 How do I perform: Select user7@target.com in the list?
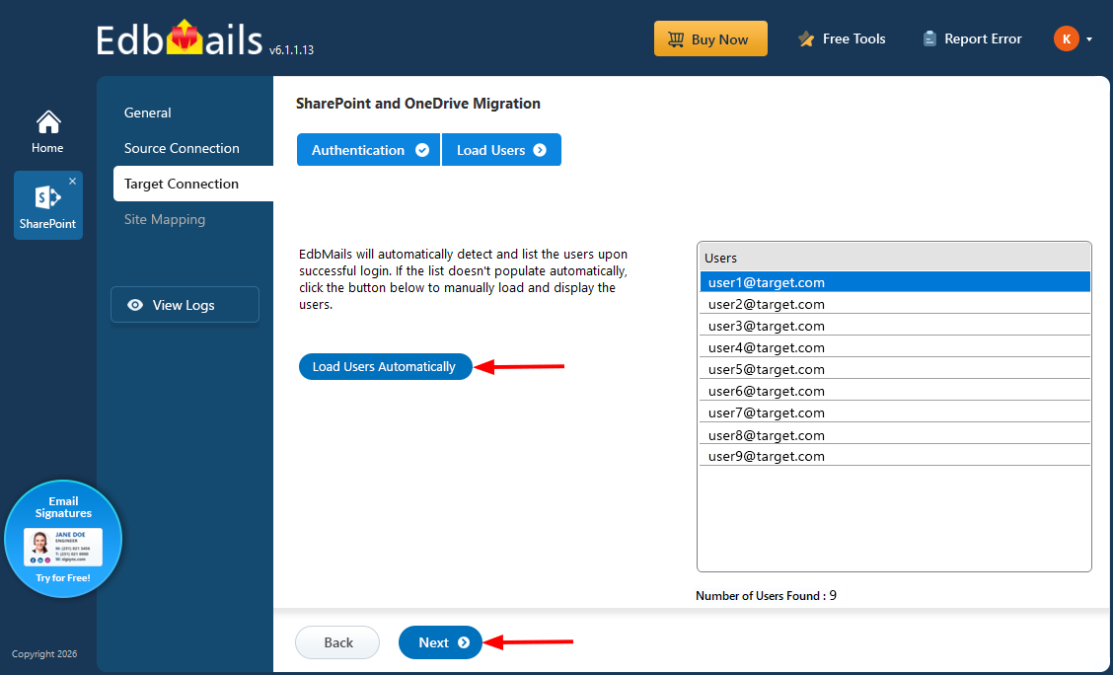(894, 412)
